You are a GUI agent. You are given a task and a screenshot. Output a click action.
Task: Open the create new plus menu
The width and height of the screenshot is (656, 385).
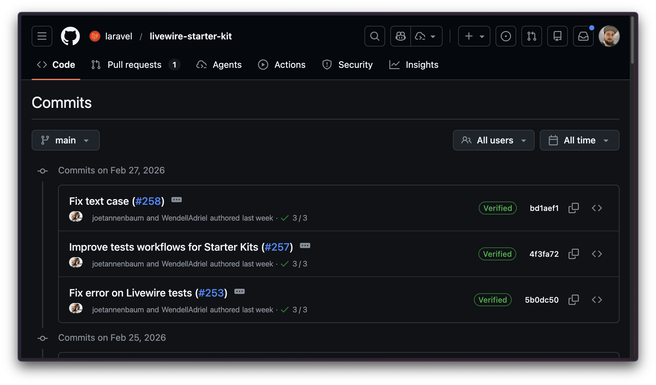[x=474, y=36]
